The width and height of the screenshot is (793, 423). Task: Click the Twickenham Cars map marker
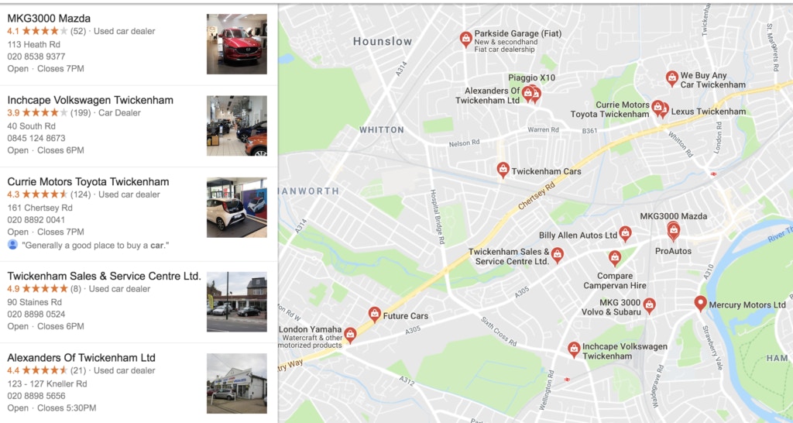pyautogui.click(x=503, y=170)
